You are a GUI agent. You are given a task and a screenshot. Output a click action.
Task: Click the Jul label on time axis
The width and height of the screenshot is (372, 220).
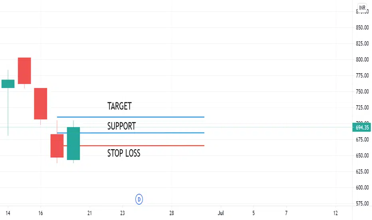click(221, 213)
